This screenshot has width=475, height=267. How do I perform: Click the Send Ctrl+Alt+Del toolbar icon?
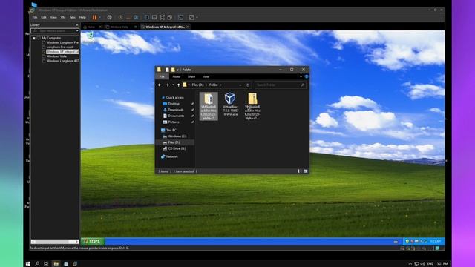(109, 18)
